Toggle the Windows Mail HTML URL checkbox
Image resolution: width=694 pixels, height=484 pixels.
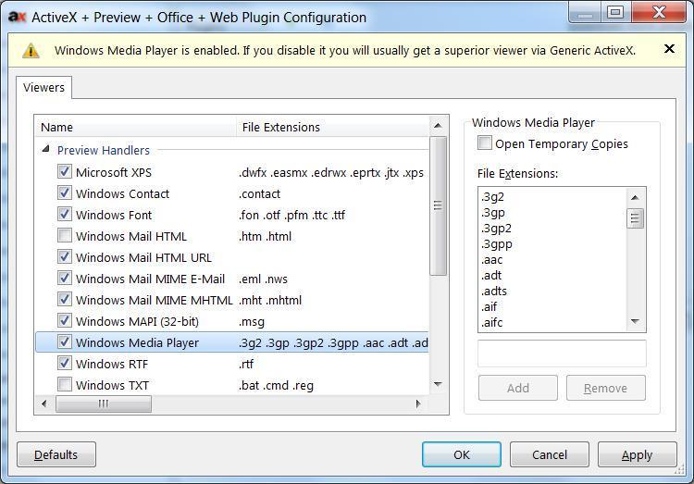(65, 256)
